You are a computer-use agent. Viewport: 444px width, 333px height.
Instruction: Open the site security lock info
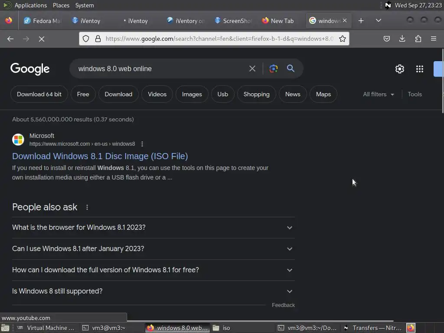(98, 39)
